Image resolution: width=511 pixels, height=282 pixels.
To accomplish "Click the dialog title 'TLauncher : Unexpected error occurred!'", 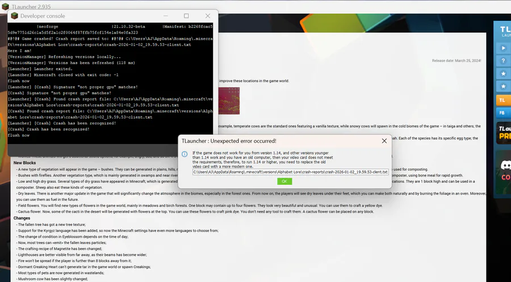I will point(229,141).
